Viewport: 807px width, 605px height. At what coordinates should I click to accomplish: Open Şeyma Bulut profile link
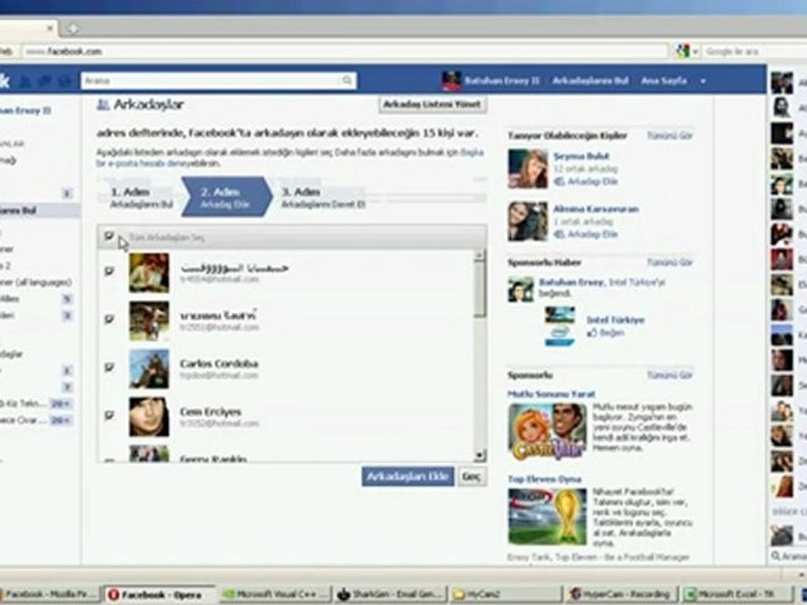coord(581,156)
